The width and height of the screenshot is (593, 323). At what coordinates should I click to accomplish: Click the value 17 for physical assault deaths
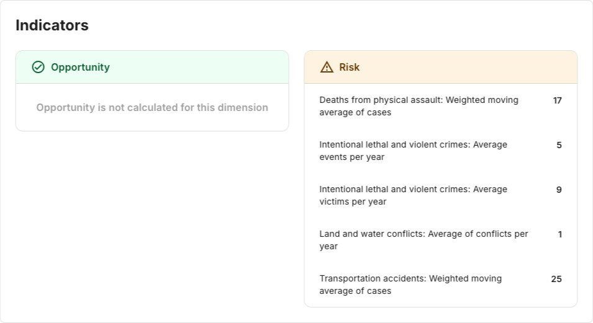click(557, 100)
